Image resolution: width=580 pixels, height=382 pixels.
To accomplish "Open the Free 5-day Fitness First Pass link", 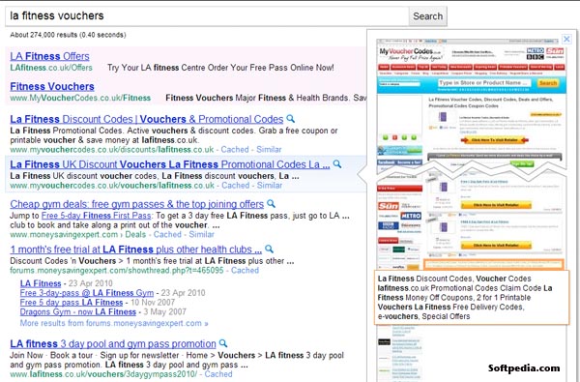I will [96, 216].
